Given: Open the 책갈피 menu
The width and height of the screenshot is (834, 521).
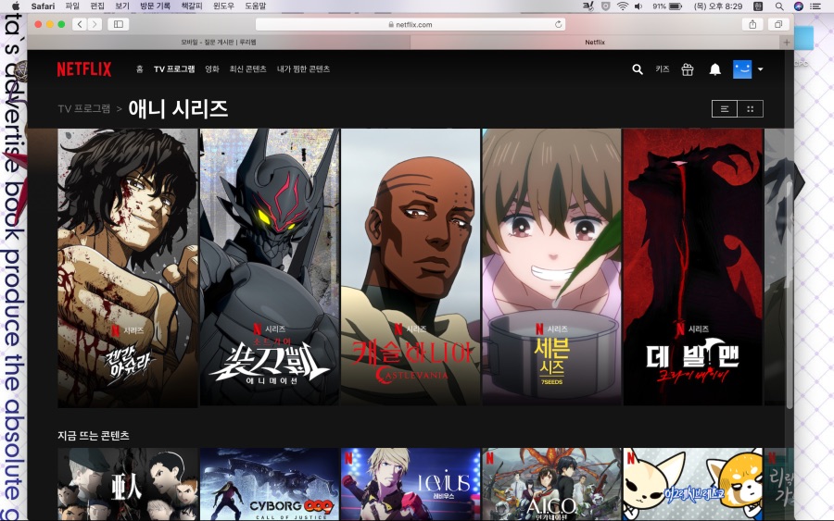Looking at the screenshot, I should coord(192,6).
